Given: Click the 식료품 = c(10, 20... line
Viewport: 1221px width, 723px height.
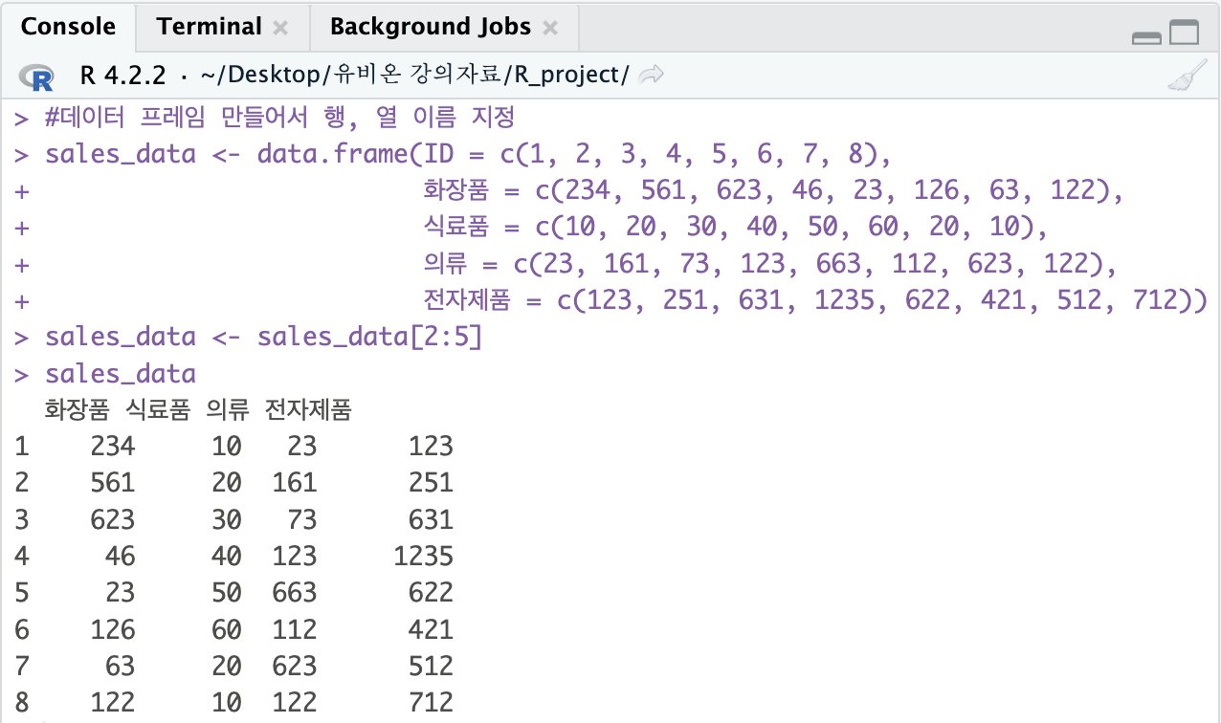Looking at the screenshot, I should tap(735, 227).
